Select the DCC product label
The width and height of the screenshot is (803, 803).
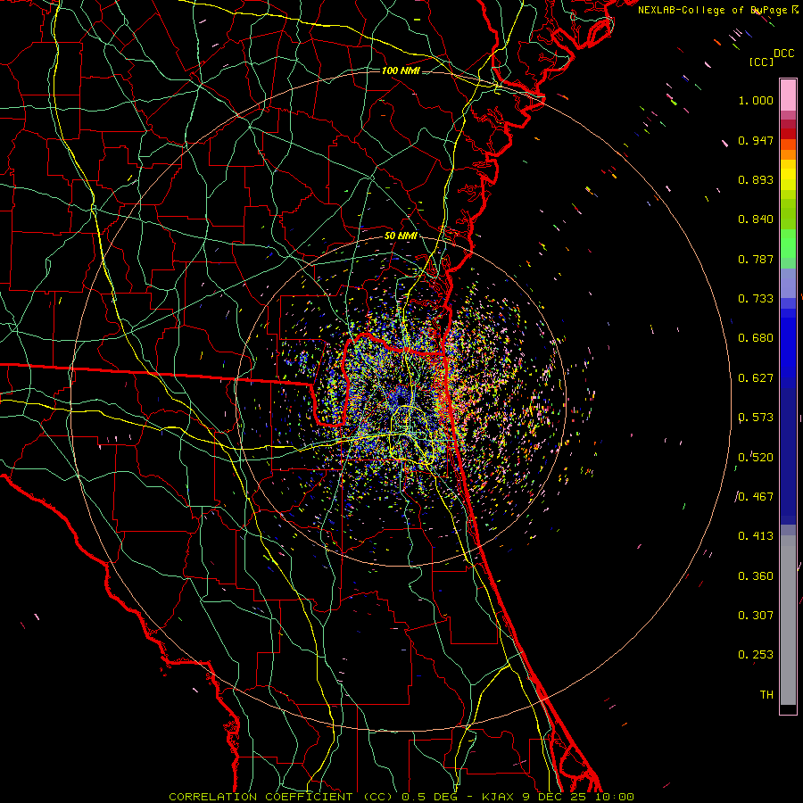tap(784, 54)
